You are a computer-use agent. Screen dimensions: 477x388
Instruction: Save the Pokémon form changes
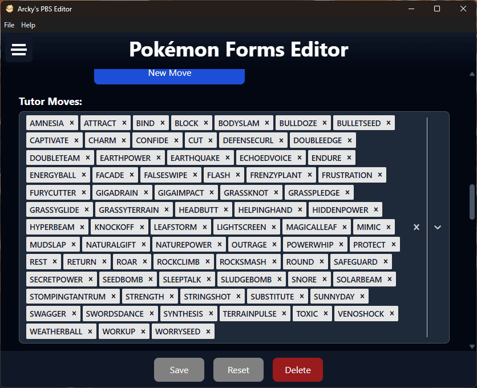(x=179, y=370)
